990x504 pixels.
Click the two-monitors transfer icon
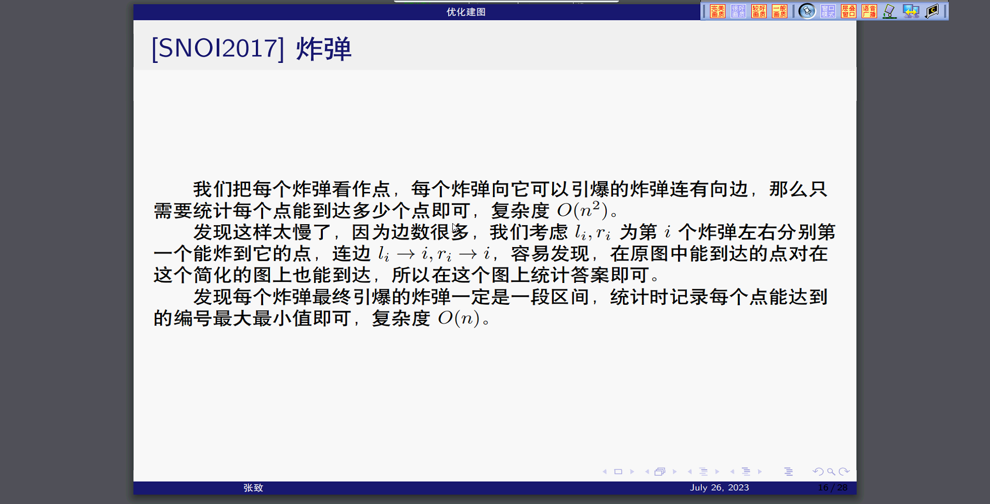coord(911,11)
